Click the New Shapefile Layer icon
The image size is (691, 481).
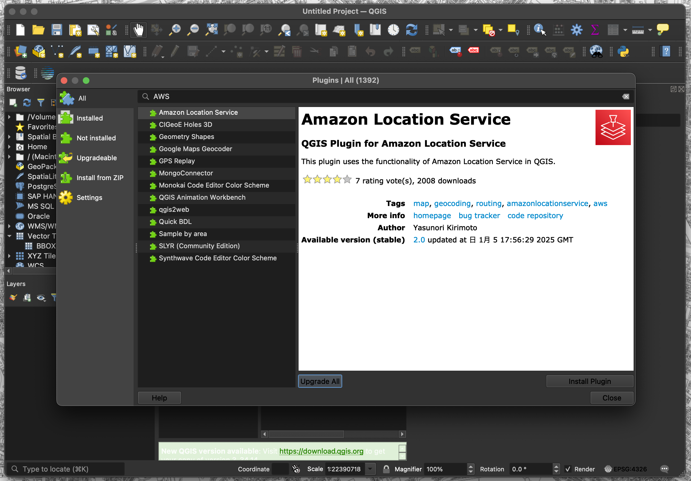pyautogui.click(x=57, y=52)
